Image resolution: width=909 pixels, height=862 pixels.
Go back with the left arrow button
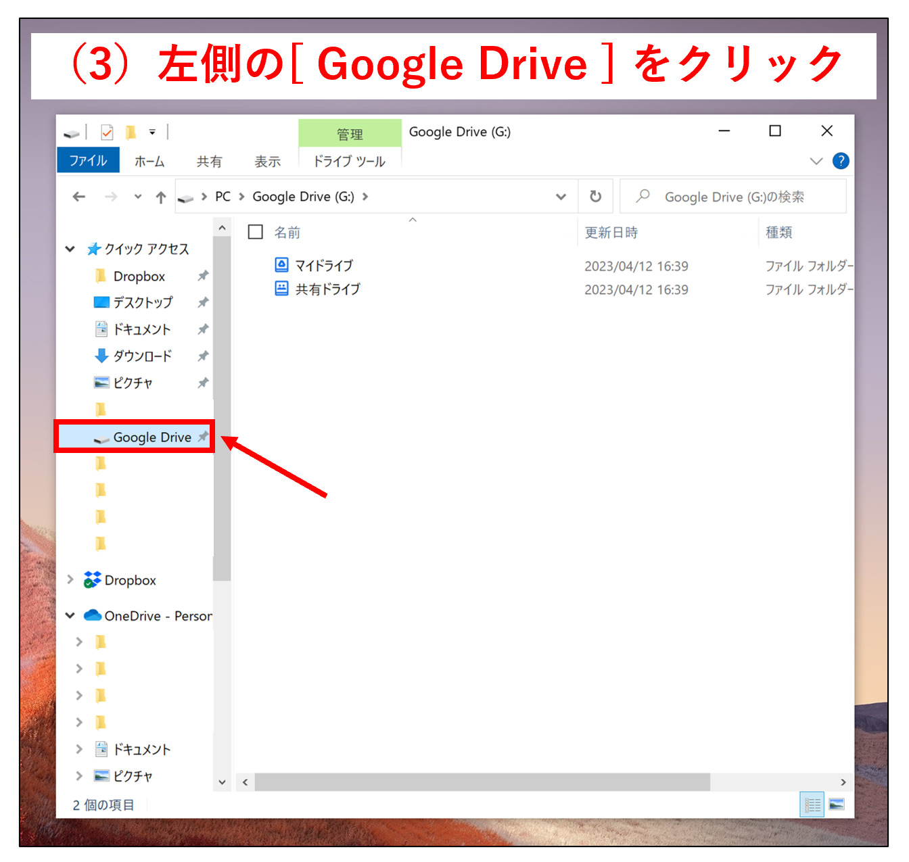79,197
